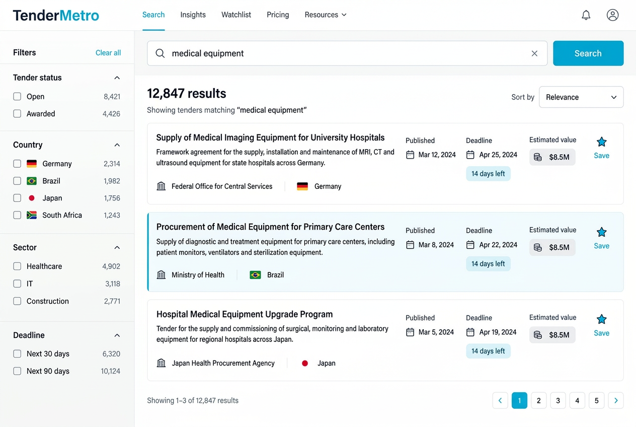Open Hospital Medical Equipment Upgrade Program title
636x427 pixels.
coord(245,314)
